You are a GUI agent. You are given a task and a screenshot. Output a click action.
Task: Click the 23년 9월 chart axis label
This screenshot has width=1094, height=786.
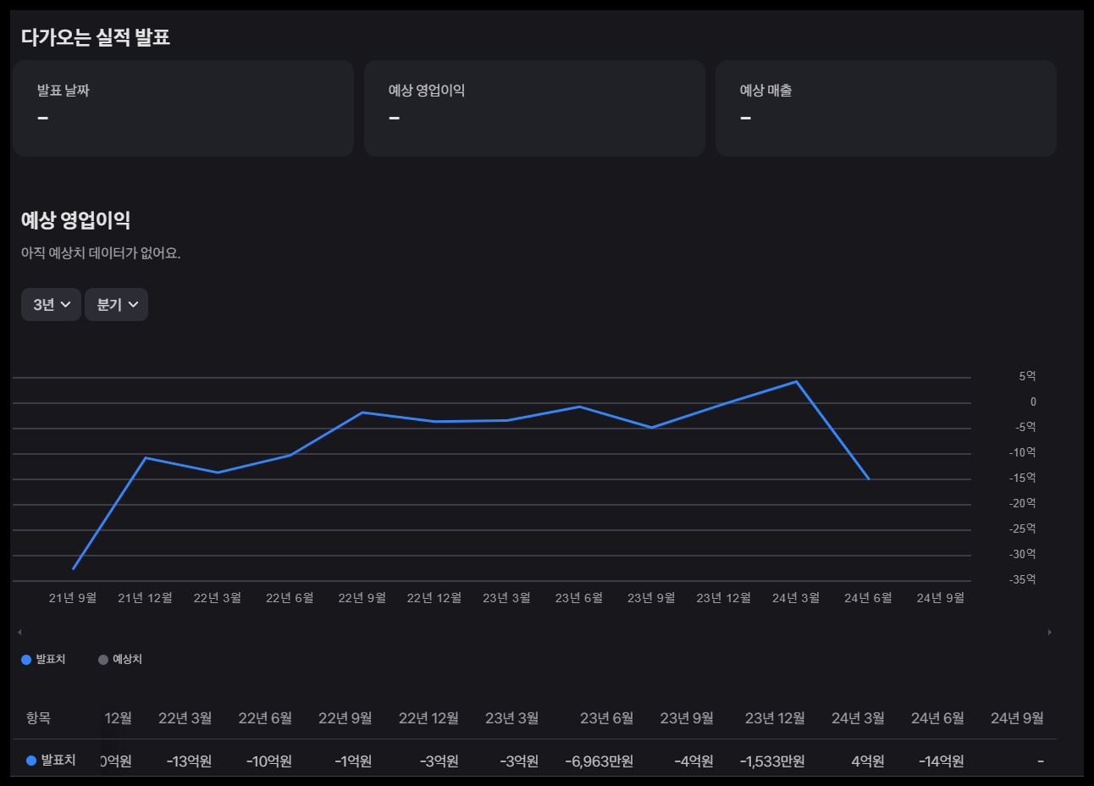click(651, 598)
